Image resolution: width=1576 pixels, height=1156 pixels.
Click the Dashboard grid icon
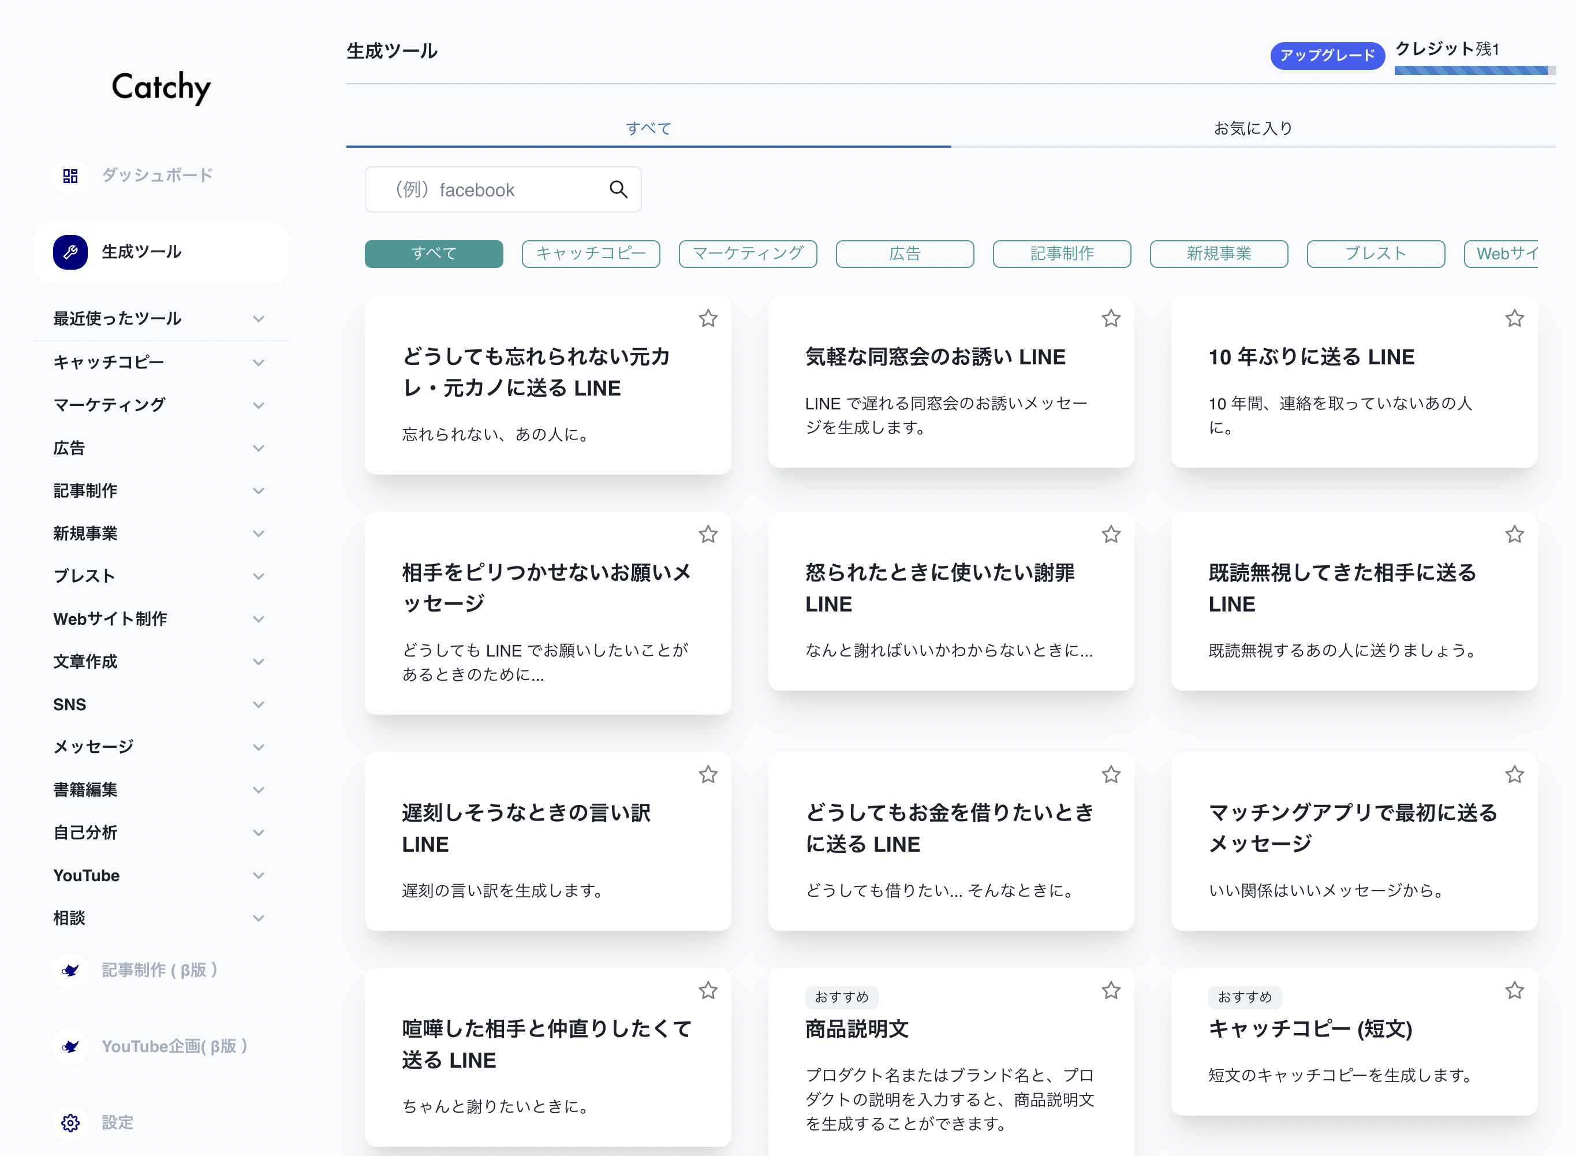70,176
